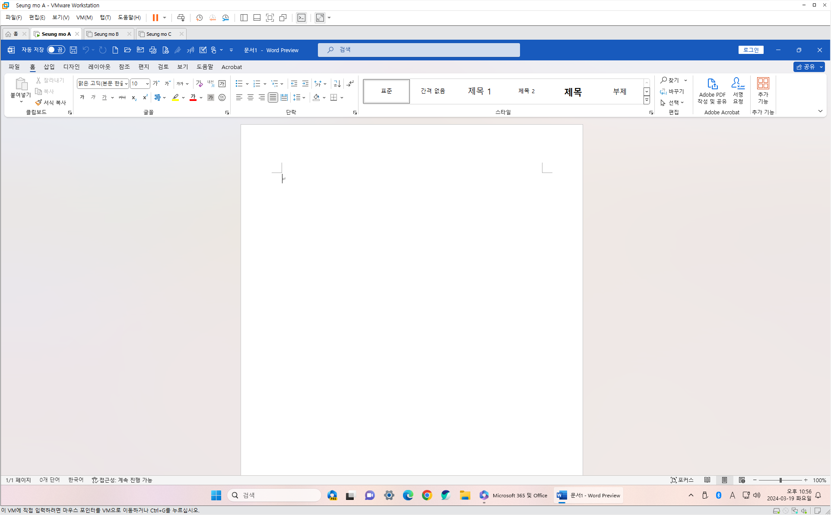Image resolution: width=831 pixels, height=515 pixels.
Task: Toggle the AutoSave (자동 저장) switch
Action: point(56,50)
